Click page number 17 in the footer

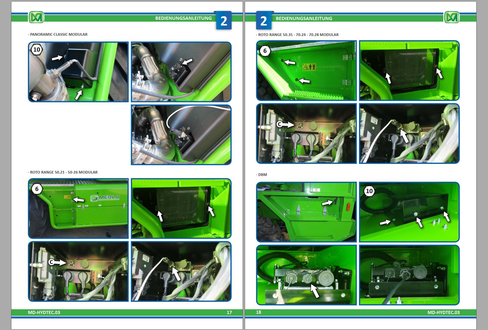[x=230, y=313]
